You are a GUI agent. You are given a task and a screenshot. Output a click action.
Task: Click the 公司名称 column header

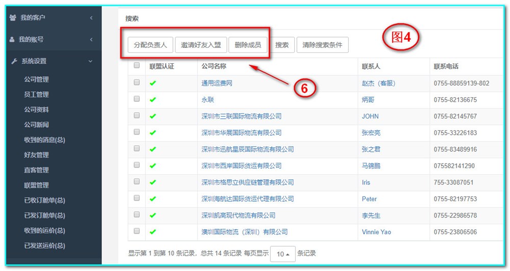click(x=214, y=66)
